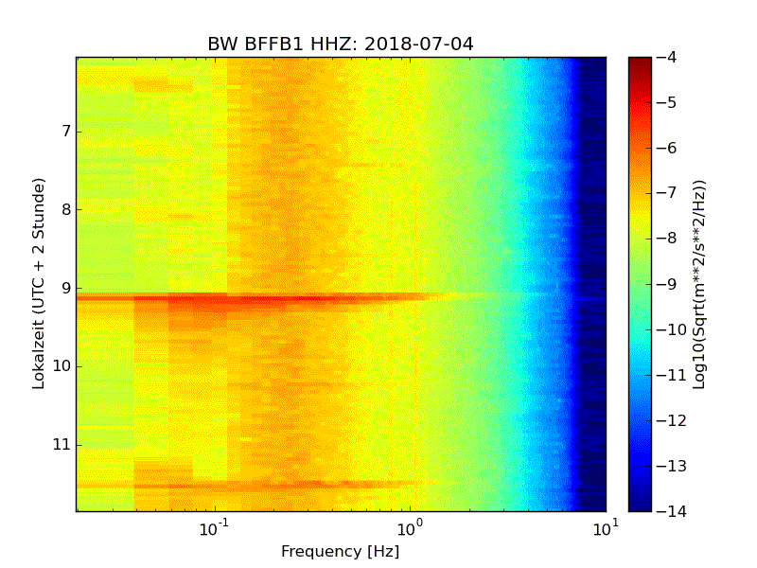Click the plot title 'BW BFFB1 HHZ: 2018-07-04'
757x568 pixels.
point(341,44)
